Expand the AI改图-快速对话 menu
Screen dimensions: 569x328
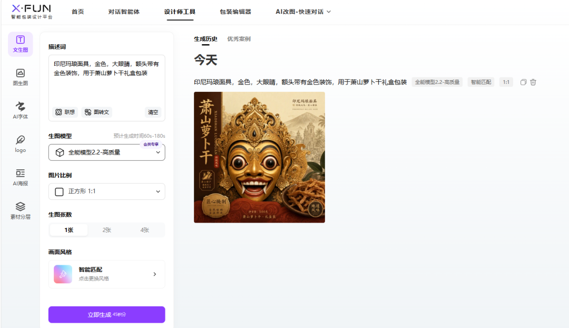pyautogui.click(x=303, y=12)
